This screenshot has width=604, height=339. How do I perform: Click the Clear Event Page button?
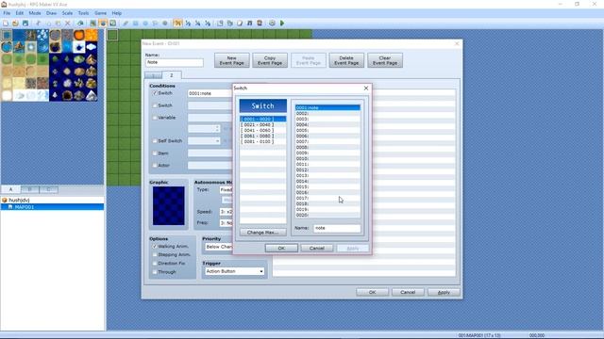[385, 60]
